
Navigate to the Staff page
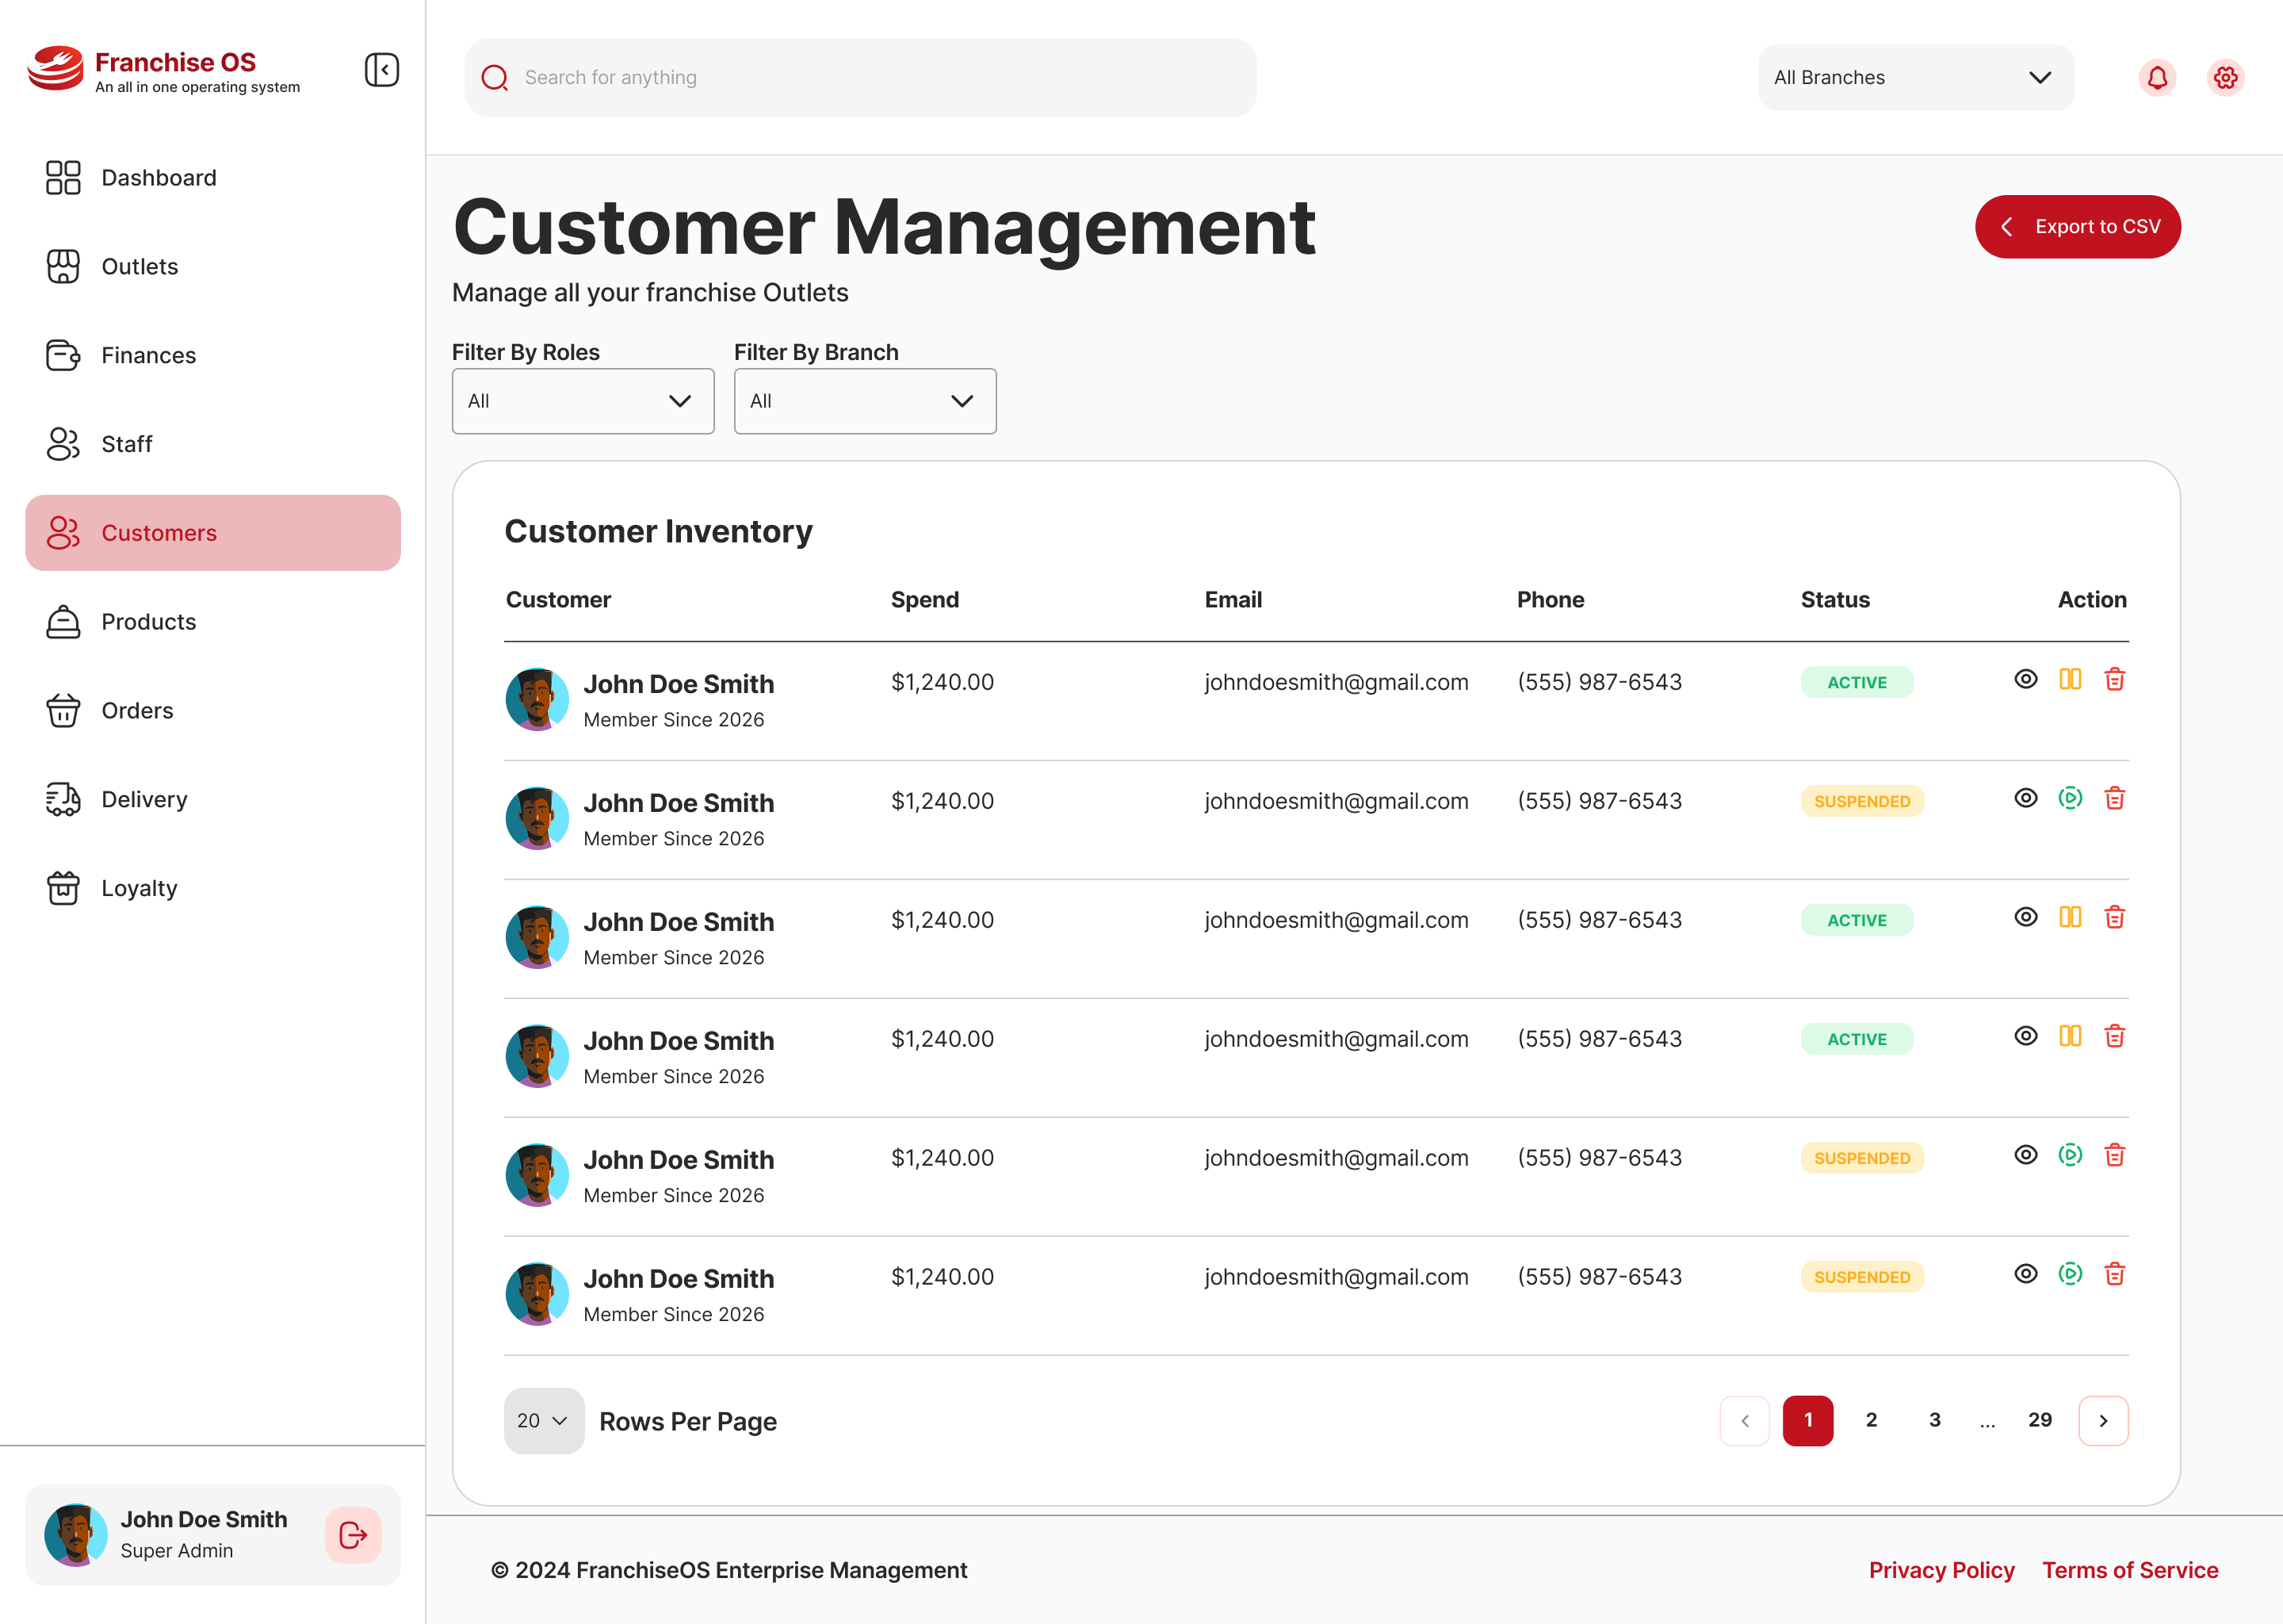(x=127, y=444)
